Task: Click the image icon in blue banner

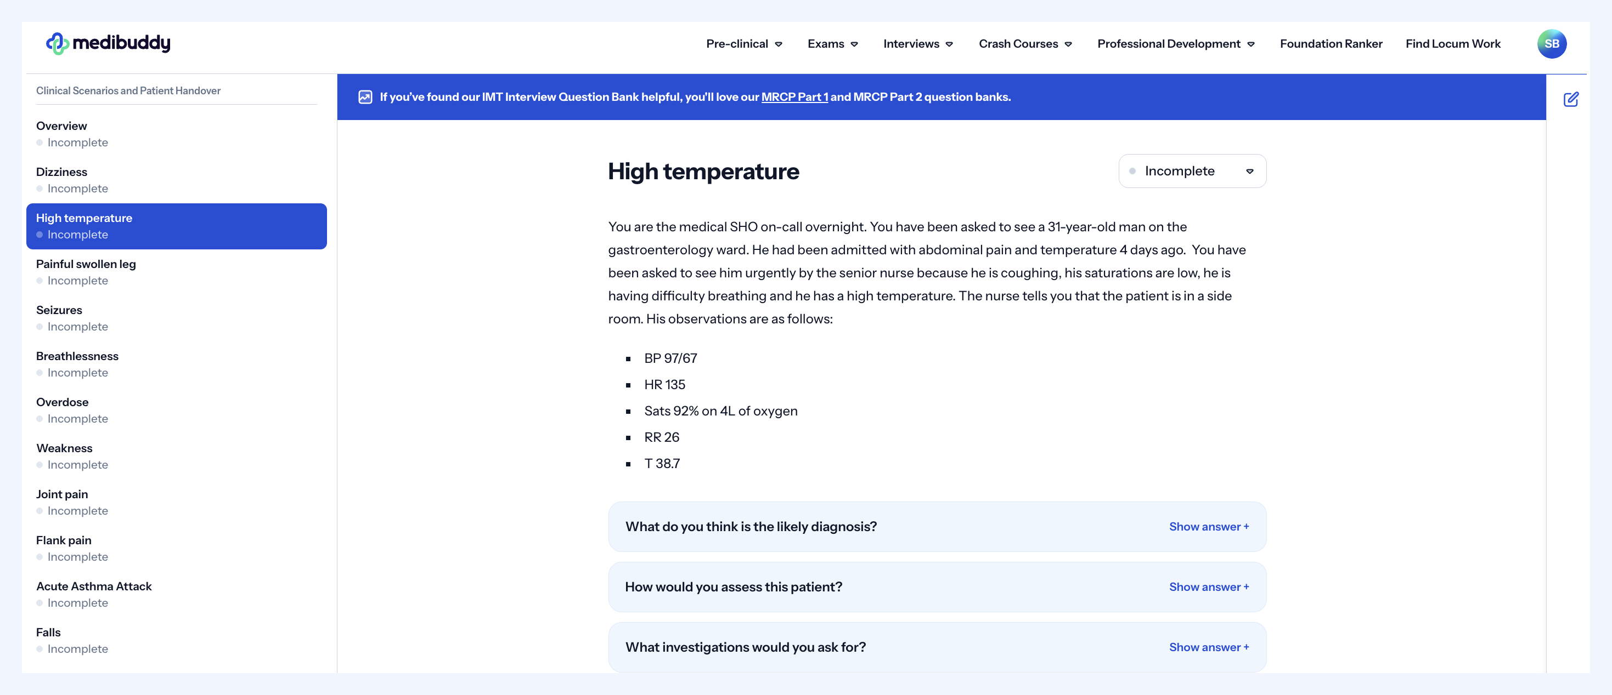Action: tap(365, 97)
